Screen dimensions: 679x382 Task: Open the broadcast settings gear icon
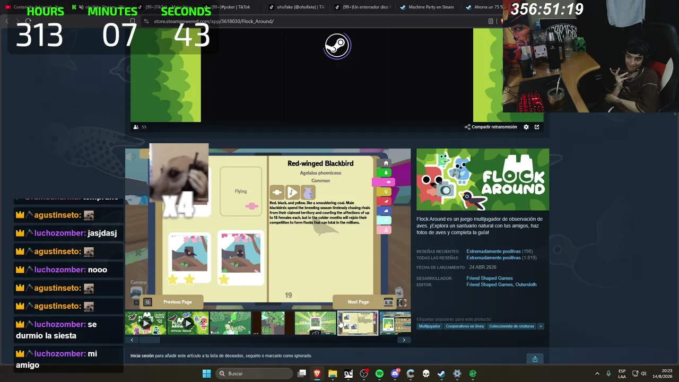click(x=526, y=127)
